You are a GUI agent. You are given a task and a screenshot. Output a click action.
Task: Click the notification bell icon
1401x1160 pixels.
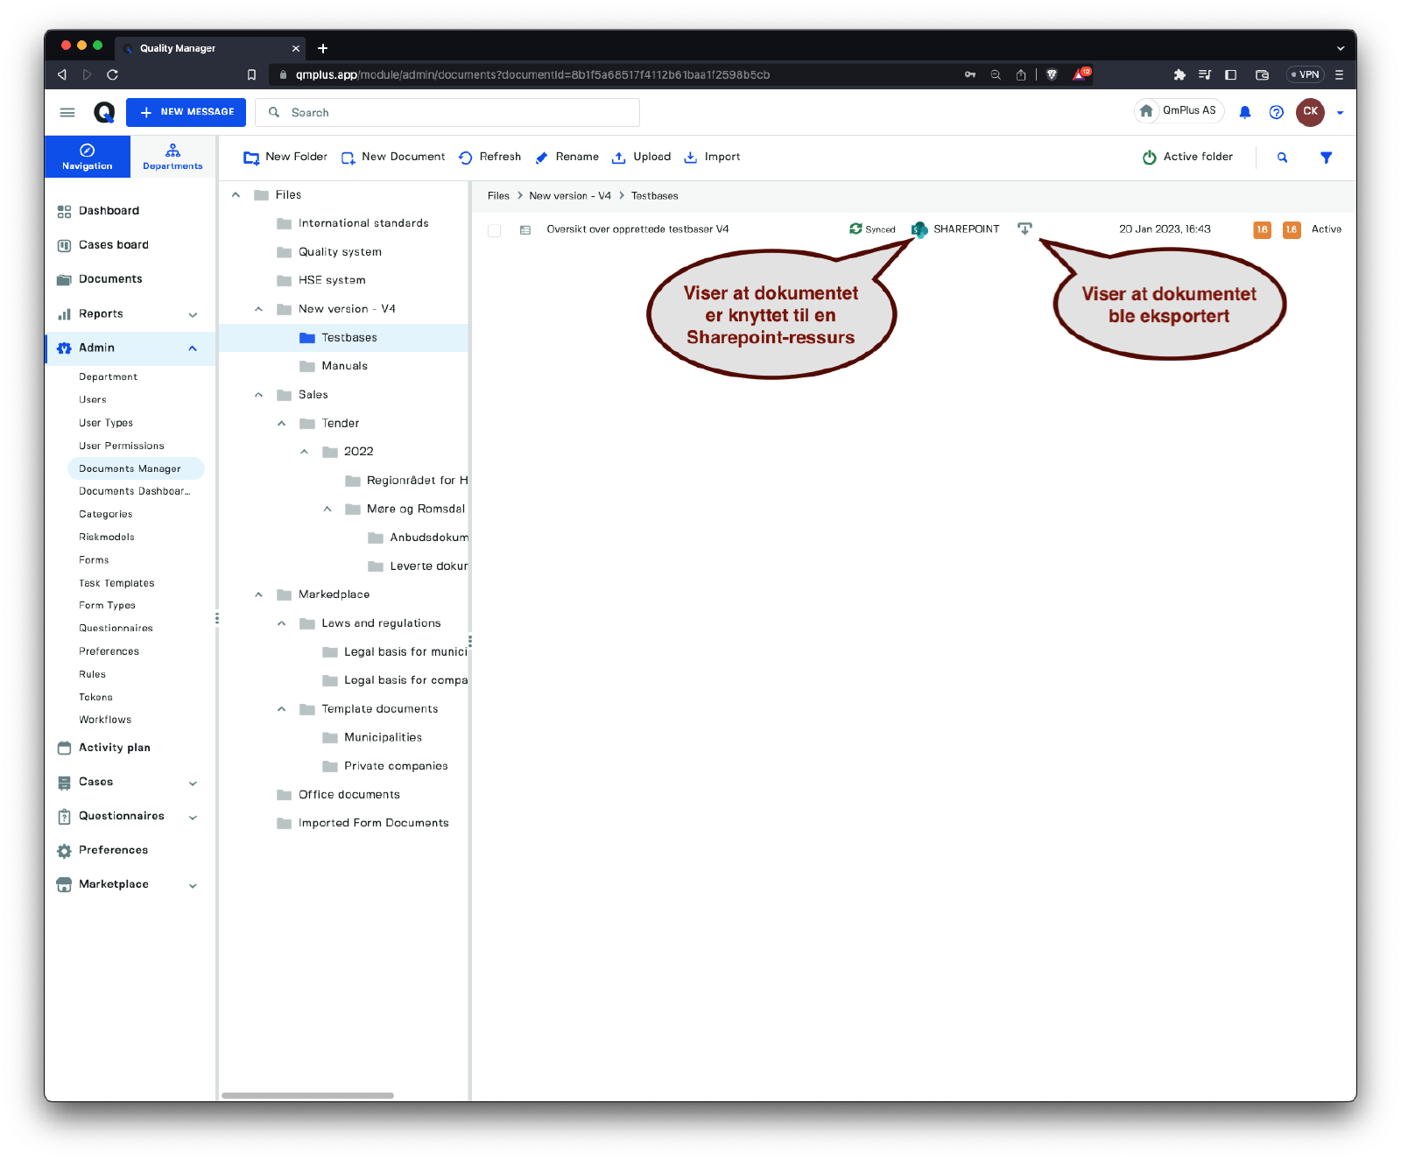tap(1244, 112)
